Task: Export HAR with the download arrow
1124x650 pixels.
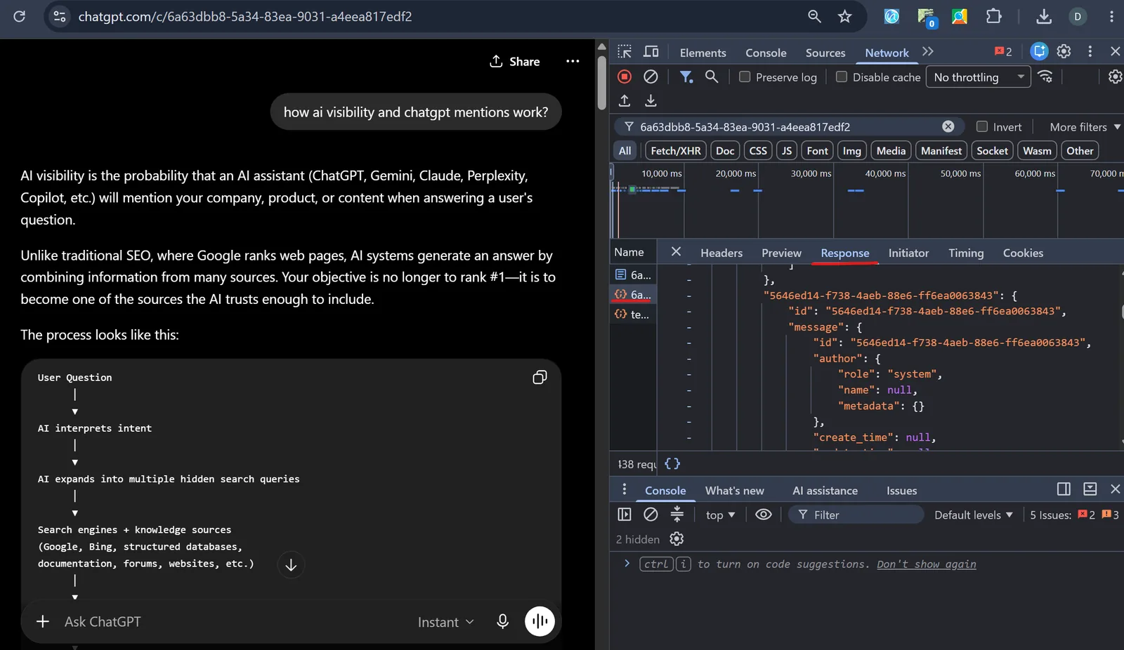Action: click(x=651, y=100)
